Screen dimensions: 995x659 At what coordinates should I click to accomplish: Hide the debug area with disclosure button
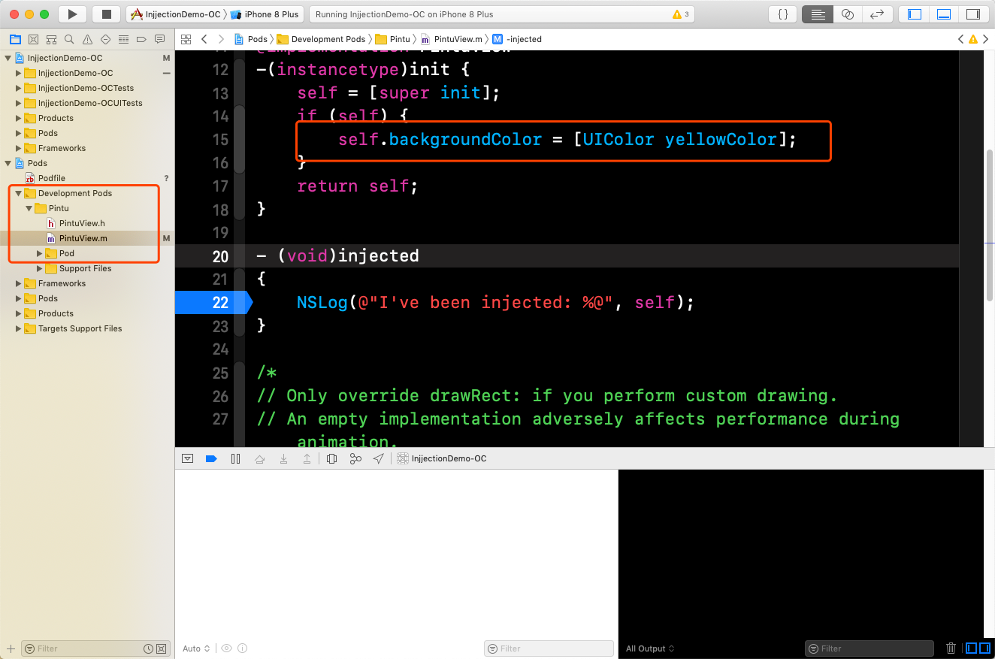click(x=188, y=458)
